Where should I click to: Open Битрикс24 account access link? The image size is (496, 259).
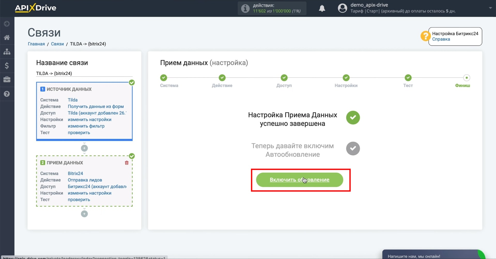(97, 186)
